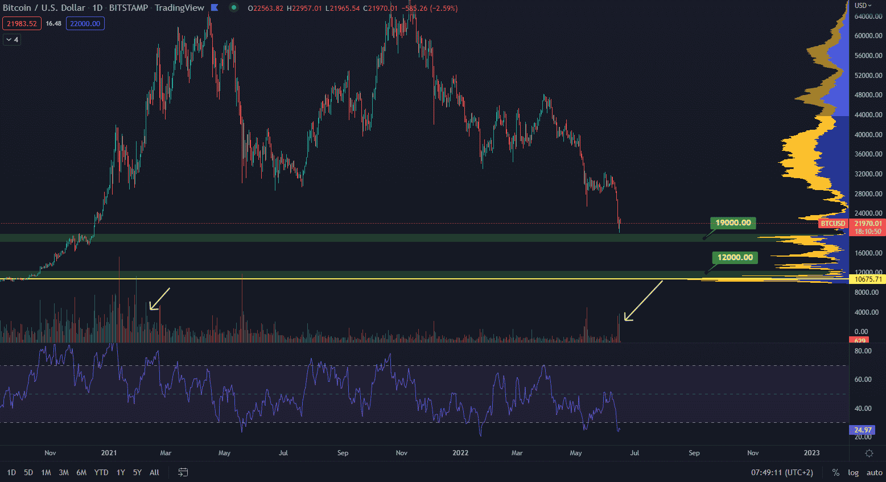Click the blue buy price 22000.00
This screenshot has width=886, height=482.
point(85,23)
